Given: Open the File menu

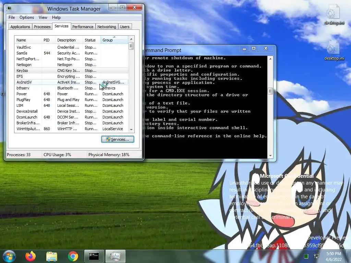Looking at the screenshot, I should [12, 17].
